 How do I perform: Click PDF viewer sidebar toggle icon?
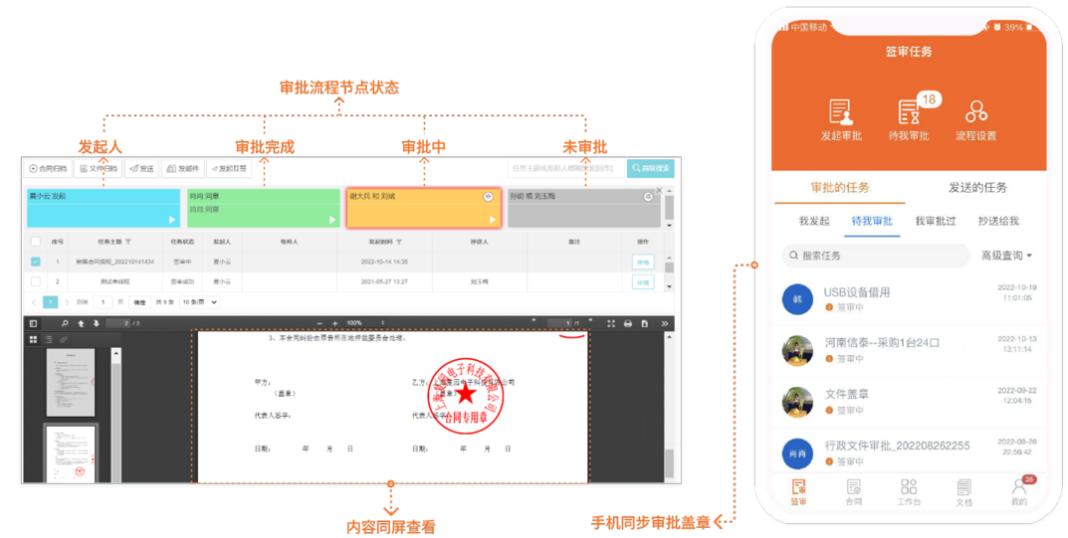point(33,323)
